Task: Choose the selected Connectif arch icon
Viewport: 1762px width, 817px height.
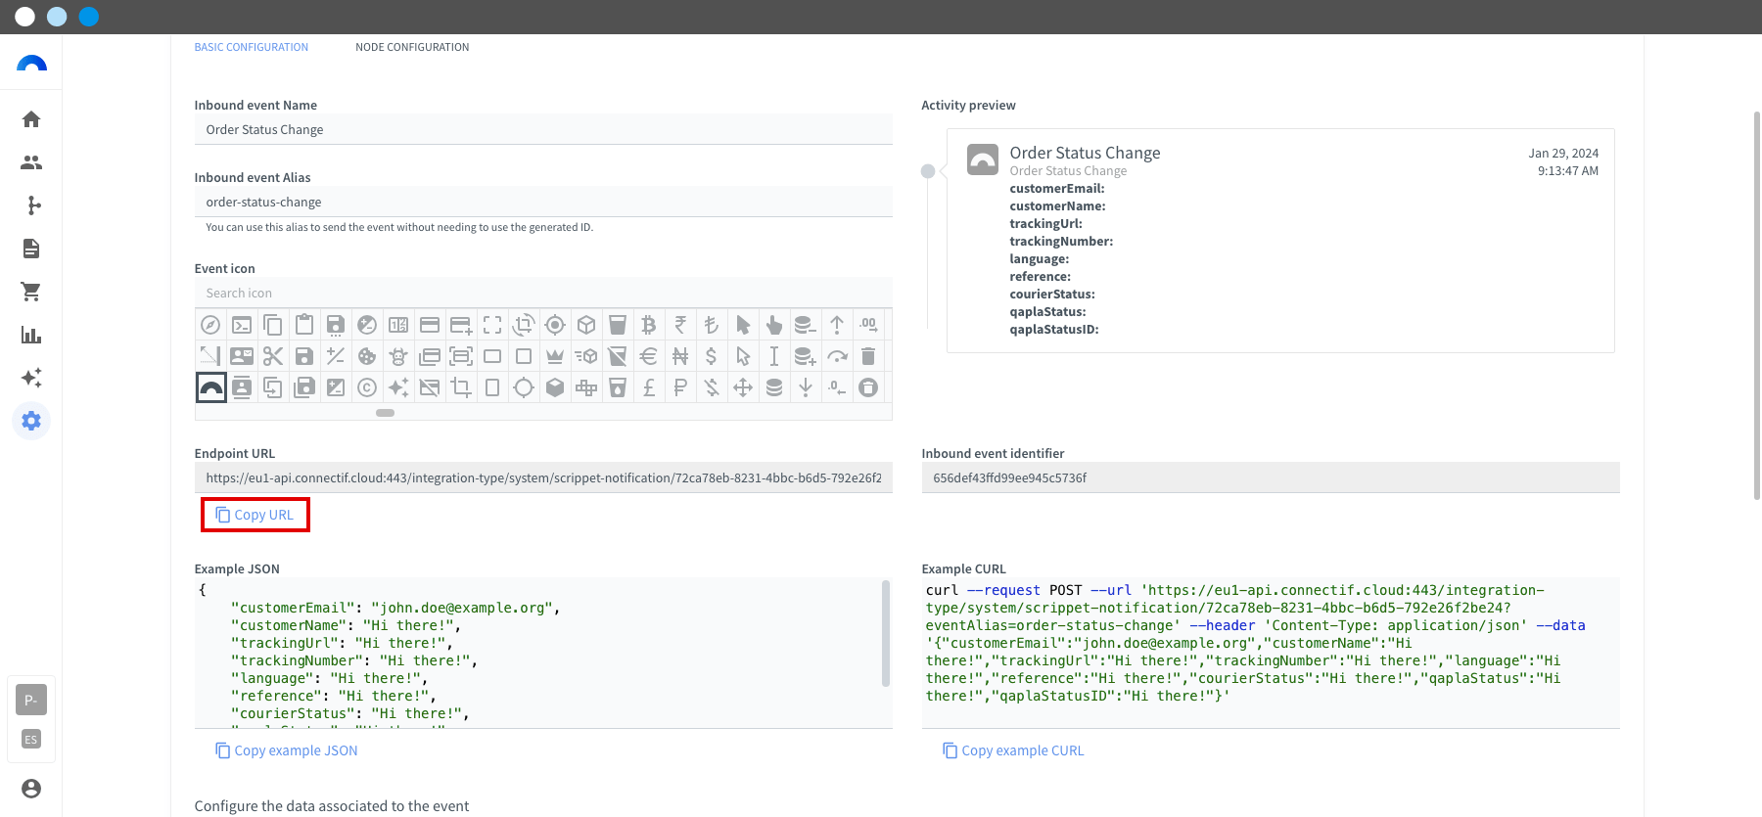Action: [210, 387]
